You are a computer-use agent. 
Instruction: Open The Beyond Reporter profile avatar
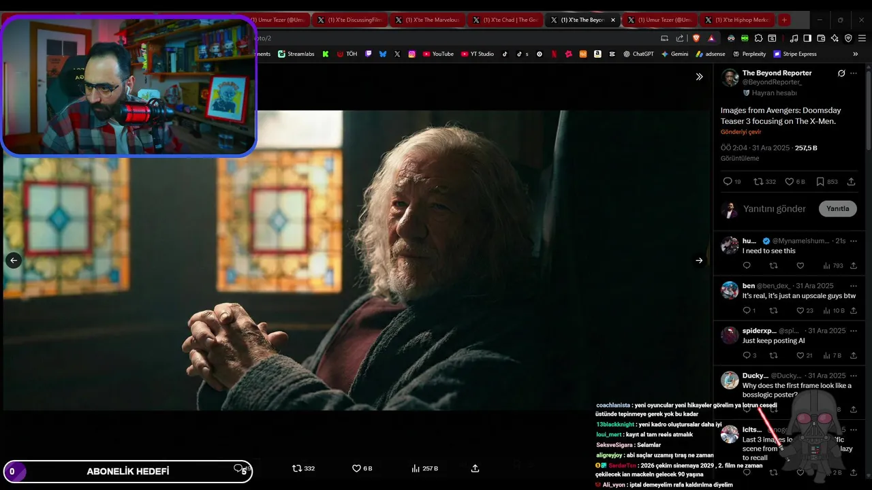[730, 78]
